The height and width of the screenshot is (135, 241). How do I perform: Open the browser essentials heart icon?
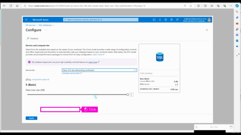point(224,6)
